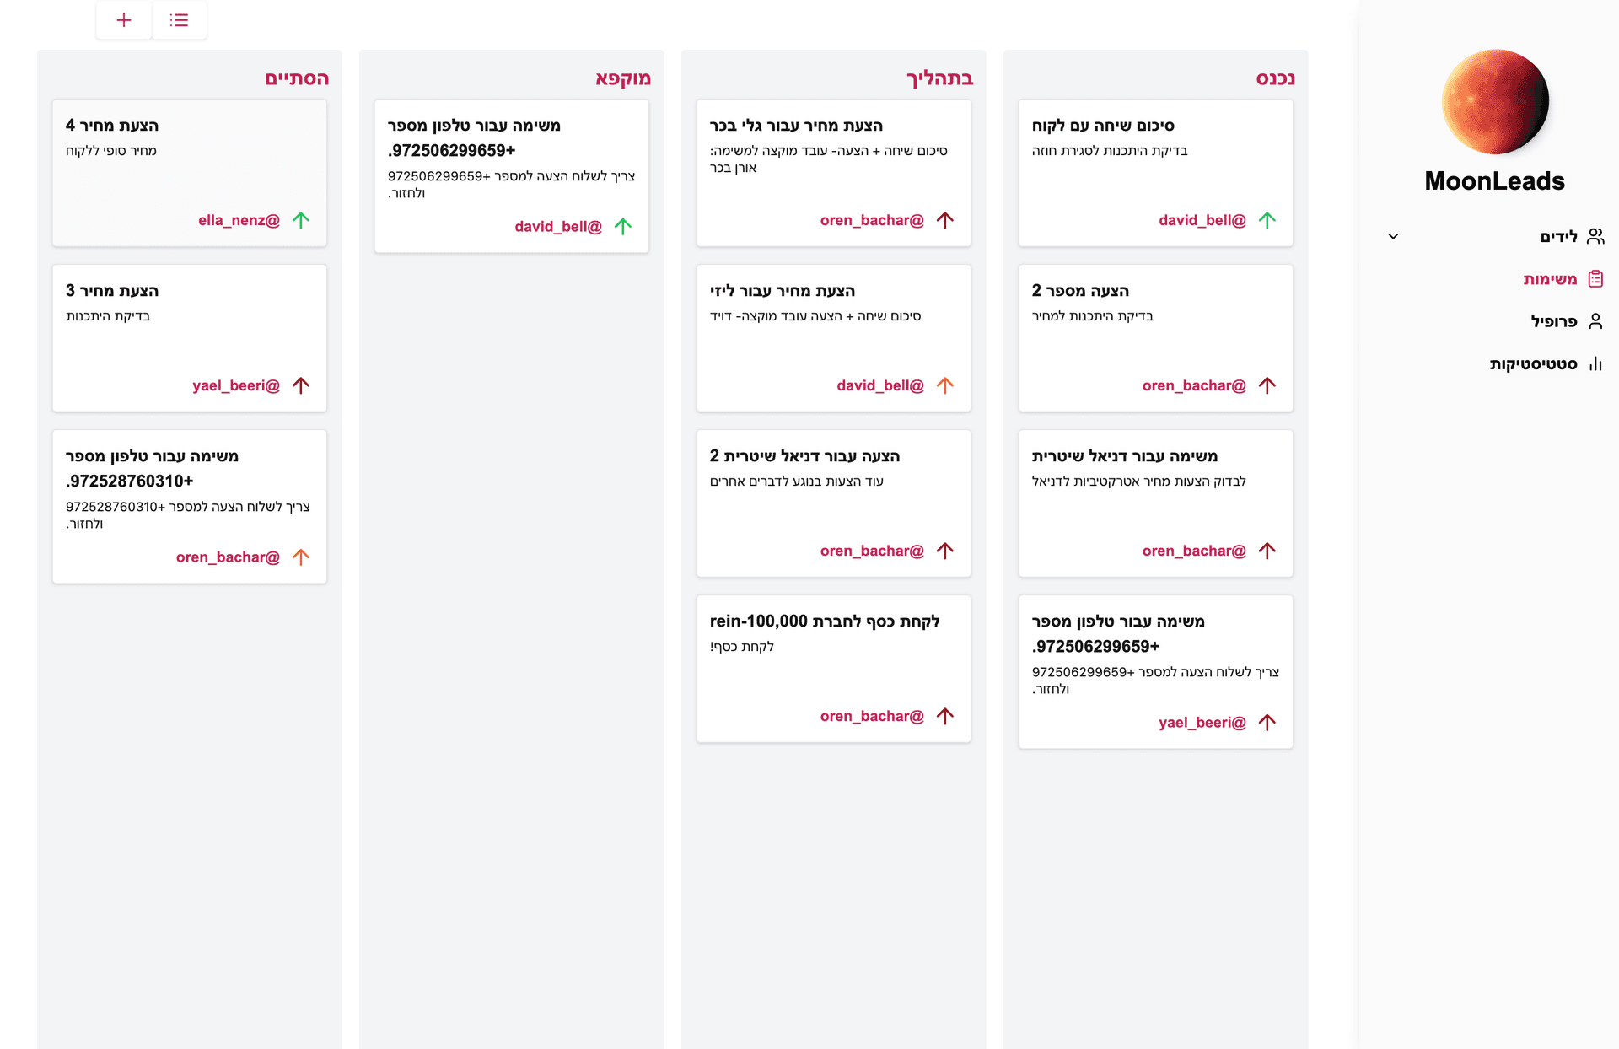
Task: Click the לידים people icon
Action: coord(1595,237)
